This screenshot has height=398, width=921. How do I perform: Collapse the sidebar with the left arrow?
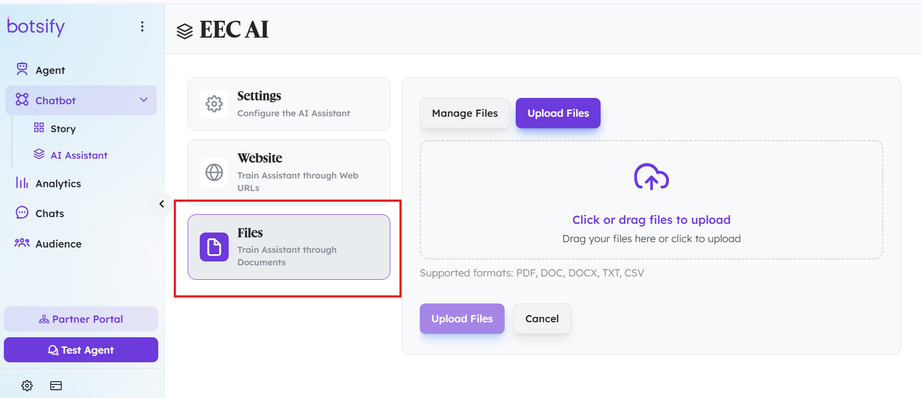point(162,204)
